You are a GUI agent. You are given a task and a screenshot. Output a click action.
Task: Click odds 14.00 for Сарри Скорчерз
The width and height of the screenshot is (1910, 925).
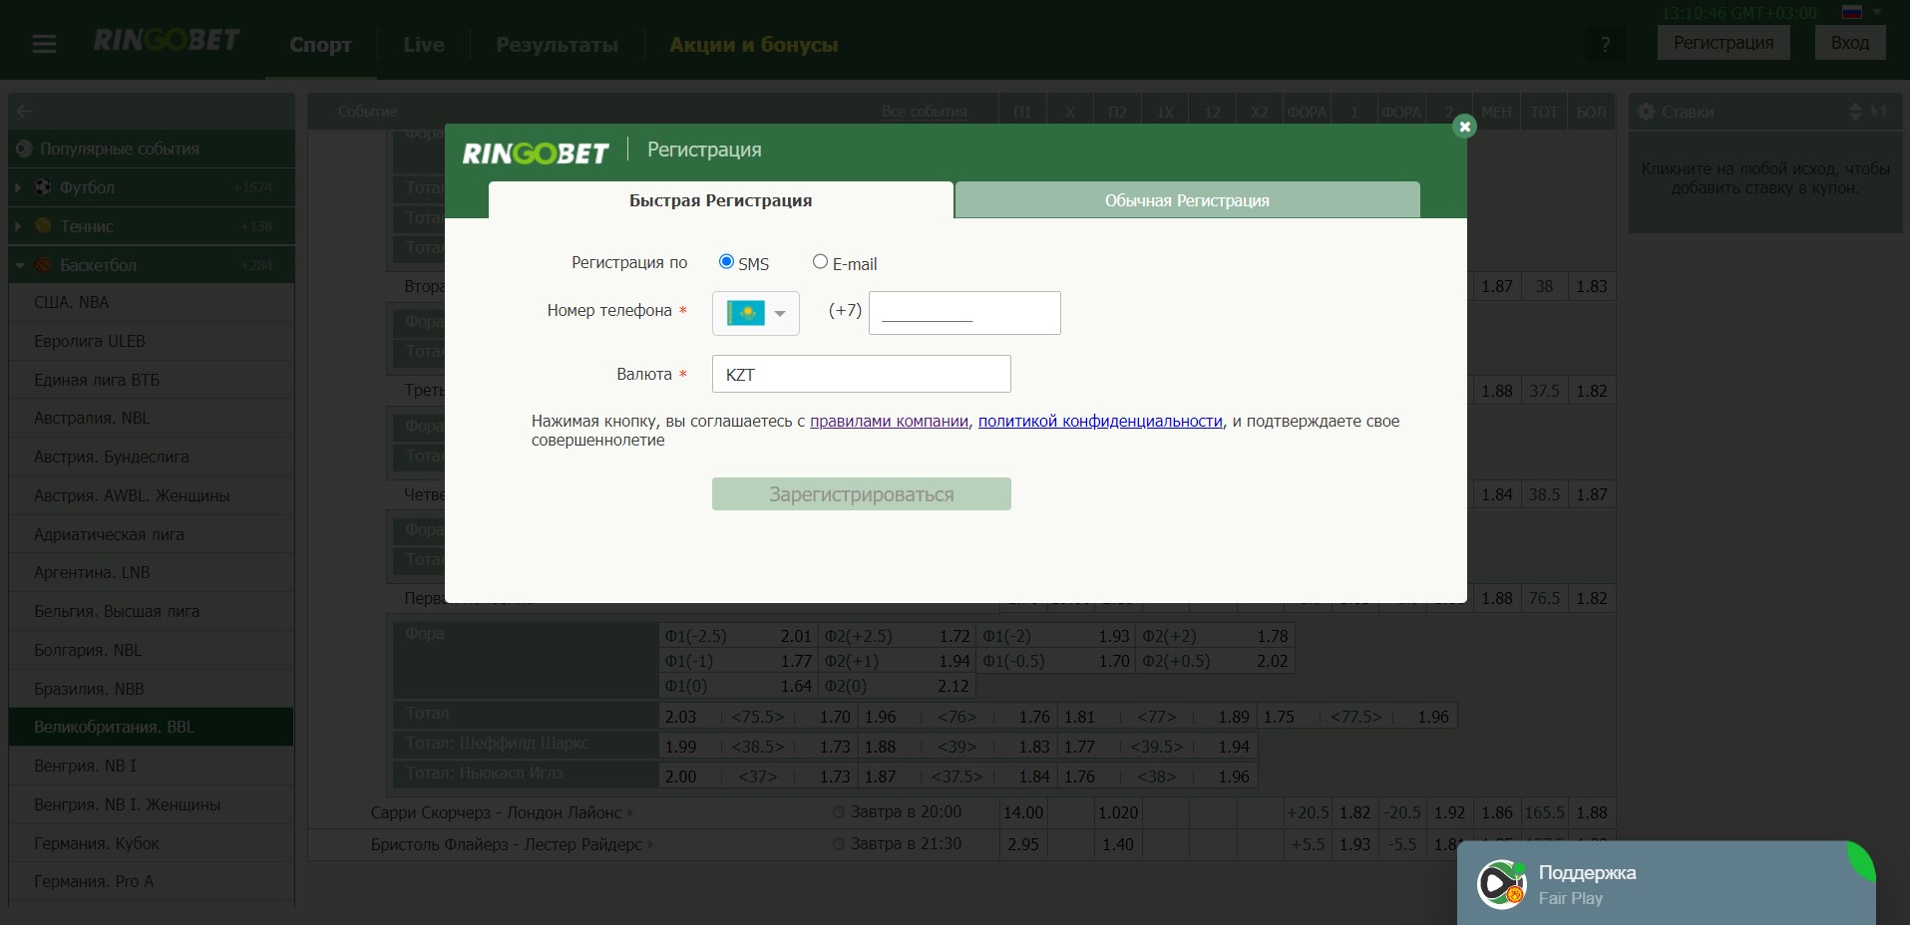1023,812
